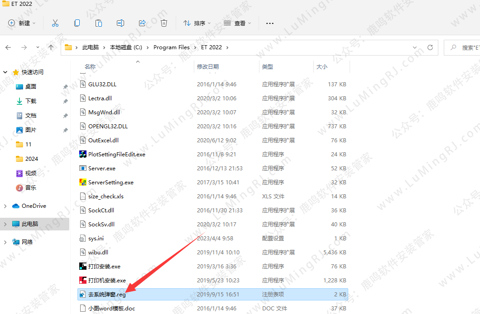This screenshot has width=480, height=314.
Task: Open 下载 in quick access
Action: [x=31, y=101]
